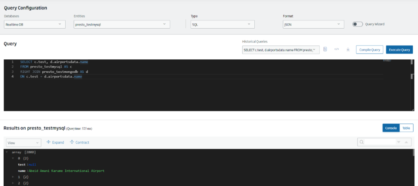Switch to the Table results tab
The height and width of the screenshot is (186, 418).
(x=406, y=128)
